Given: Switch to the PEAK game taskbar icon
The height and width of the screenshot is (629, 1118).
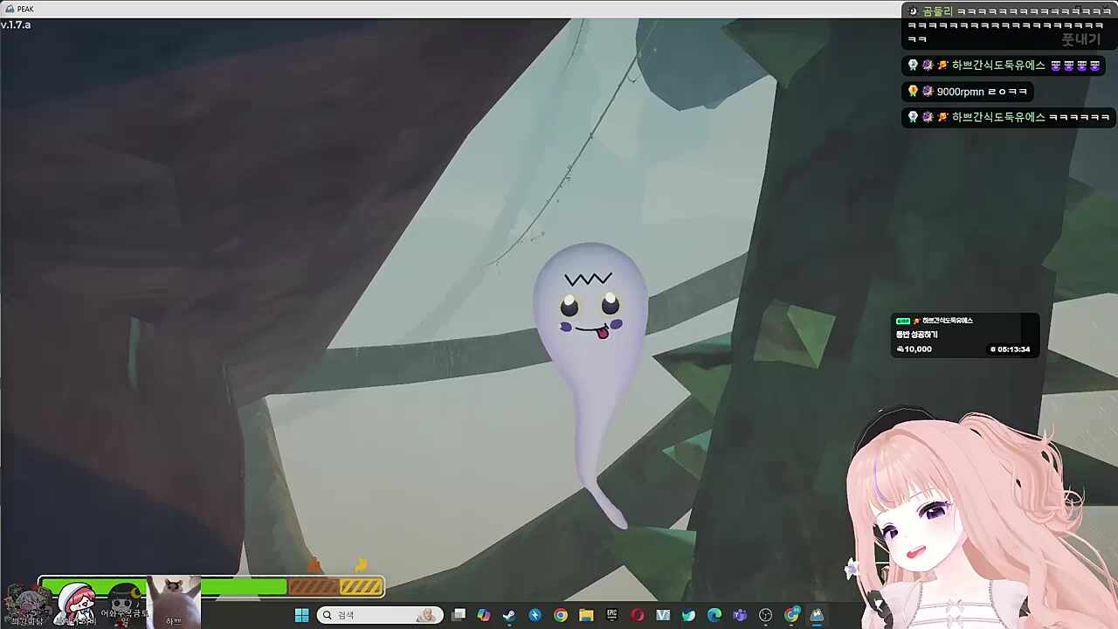Looking at the screenshot, I should pos(818,615).
